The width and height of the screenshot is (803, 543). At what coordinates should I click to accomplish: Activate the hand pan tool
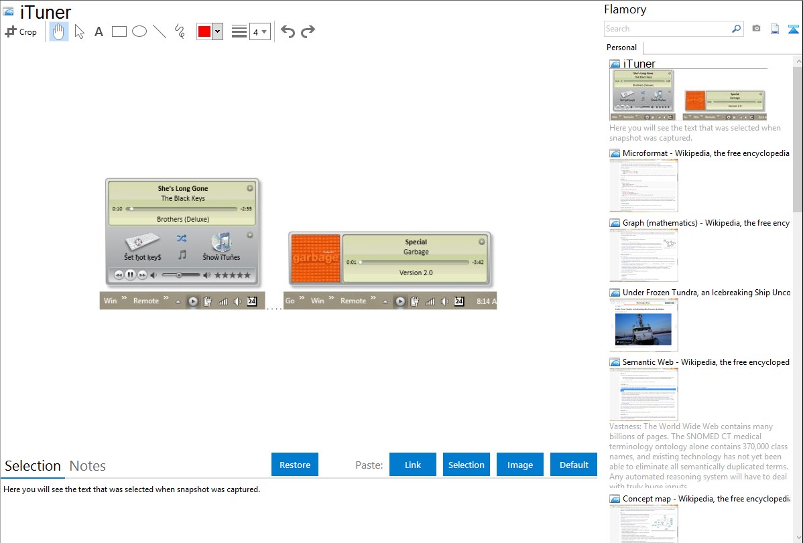pyautogui.click(x=59, y=31)
